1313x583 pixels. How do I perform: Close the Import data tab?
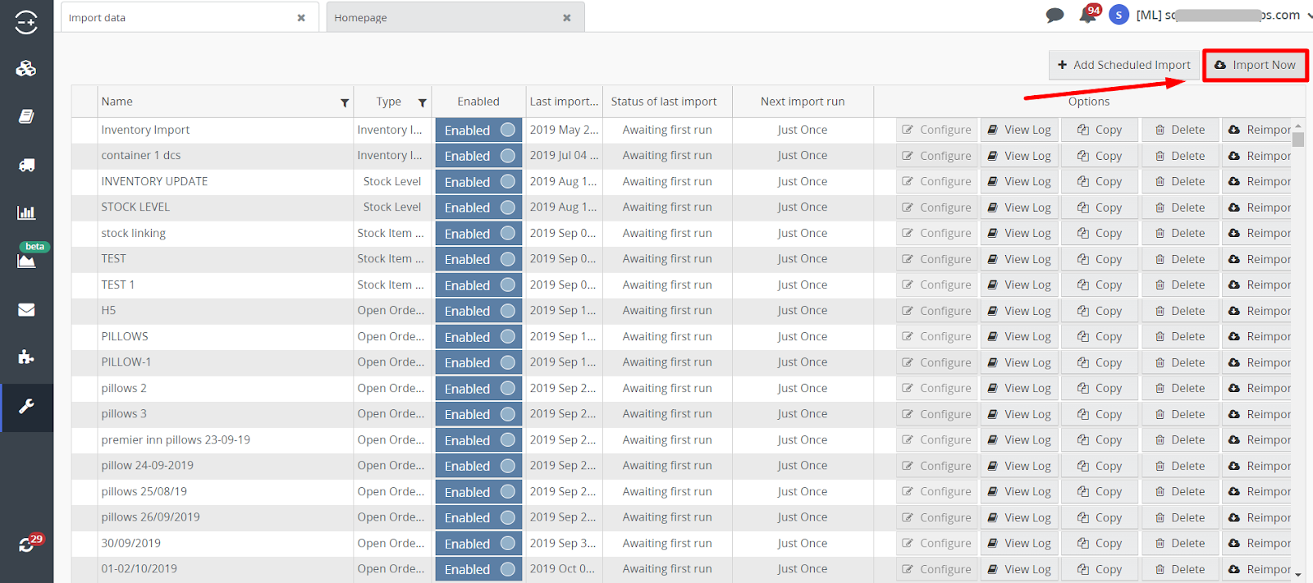click(301, 18)
